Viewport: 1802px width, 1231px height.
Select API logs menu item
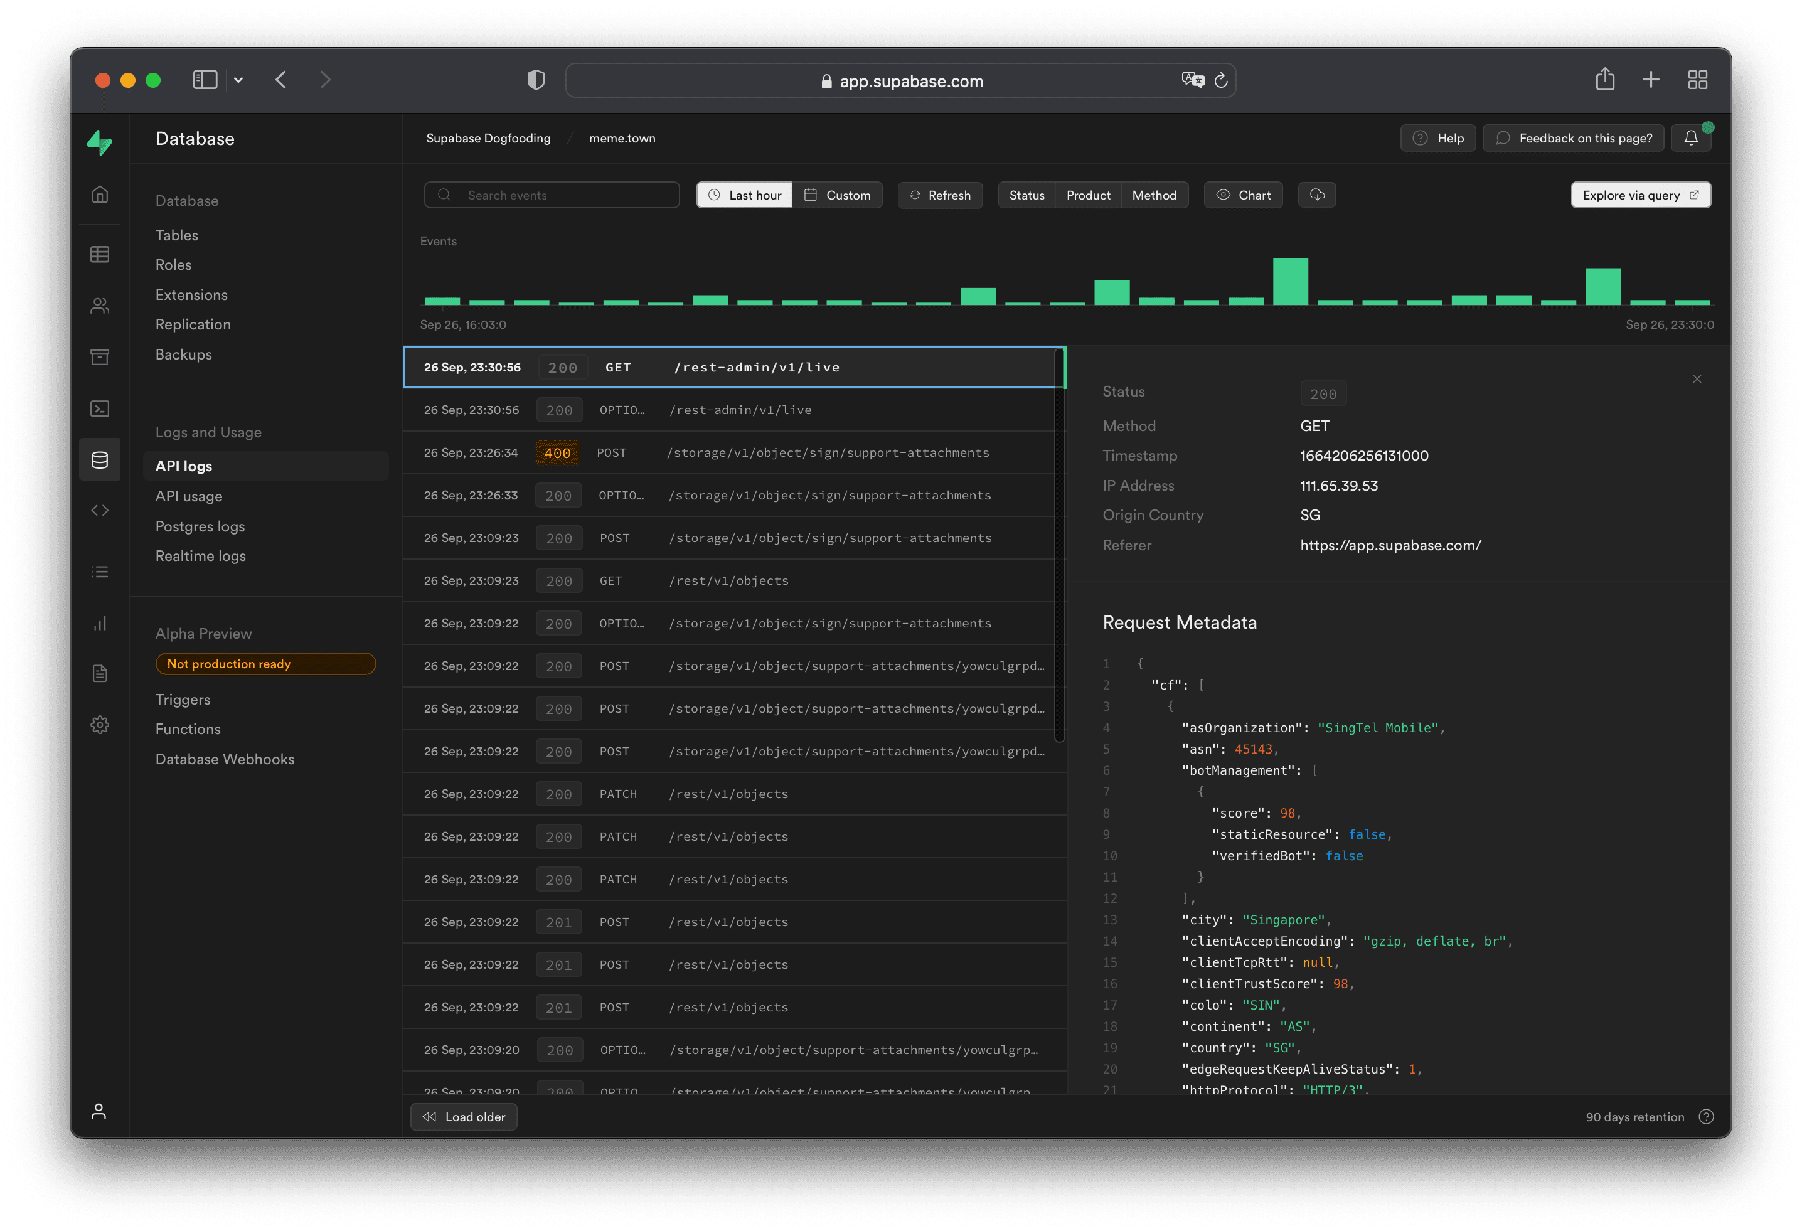(x=266, y=466)
